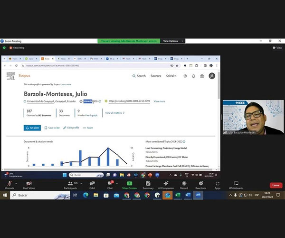Open Chrome side panel icon
Screen dimensions: 285x238
205,66
